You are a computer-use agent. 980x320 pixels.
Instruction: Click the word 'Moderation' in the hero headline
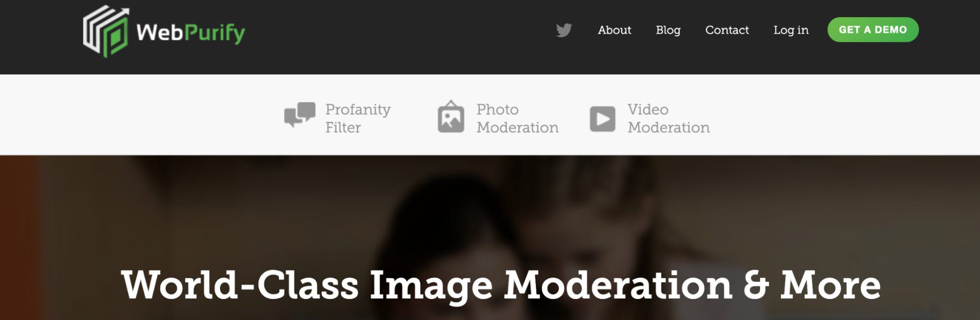point(618,285)
